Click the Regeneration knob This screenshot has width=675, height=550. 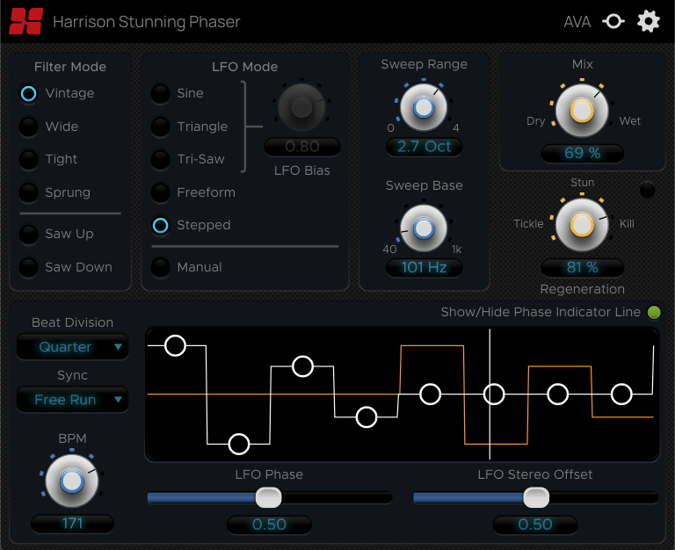582,225
